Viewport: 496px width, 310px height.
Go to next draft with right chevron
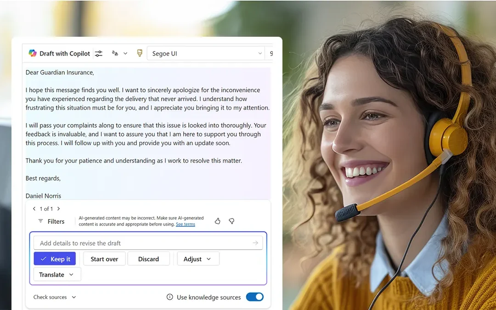pyautogui.click(x=58, y=209)
